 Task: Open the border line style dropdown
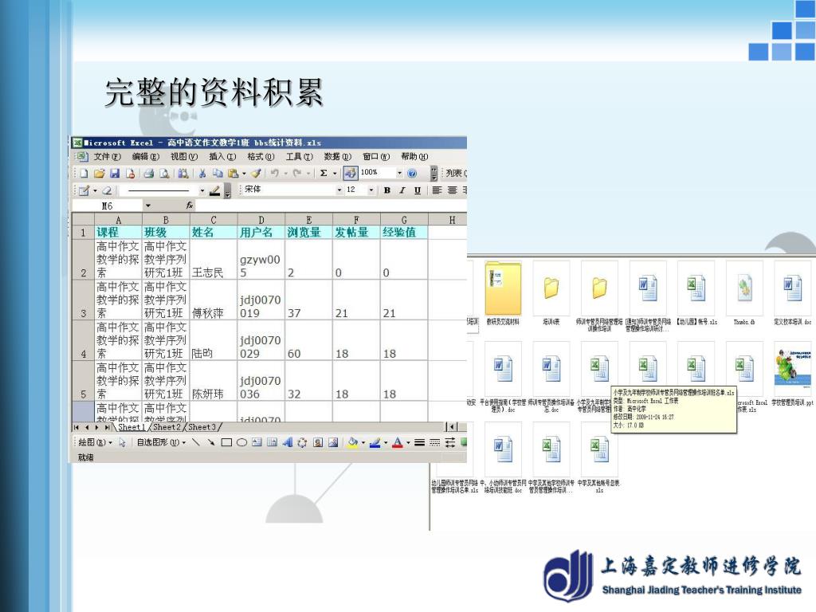pyautogui.click(x=202, y=190)
